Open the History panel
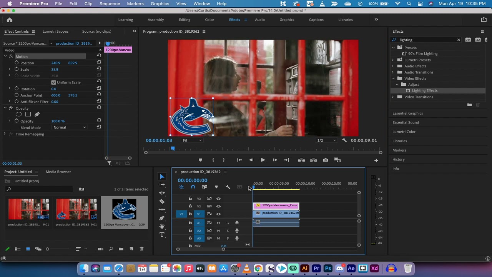Image resolution: width=492 pixels, height=277 pixels. [399, 160]
